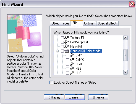The height and width of the screenshot is (104, 136).
Task: Click the CMYK color model icon
Action: point(72,60)
